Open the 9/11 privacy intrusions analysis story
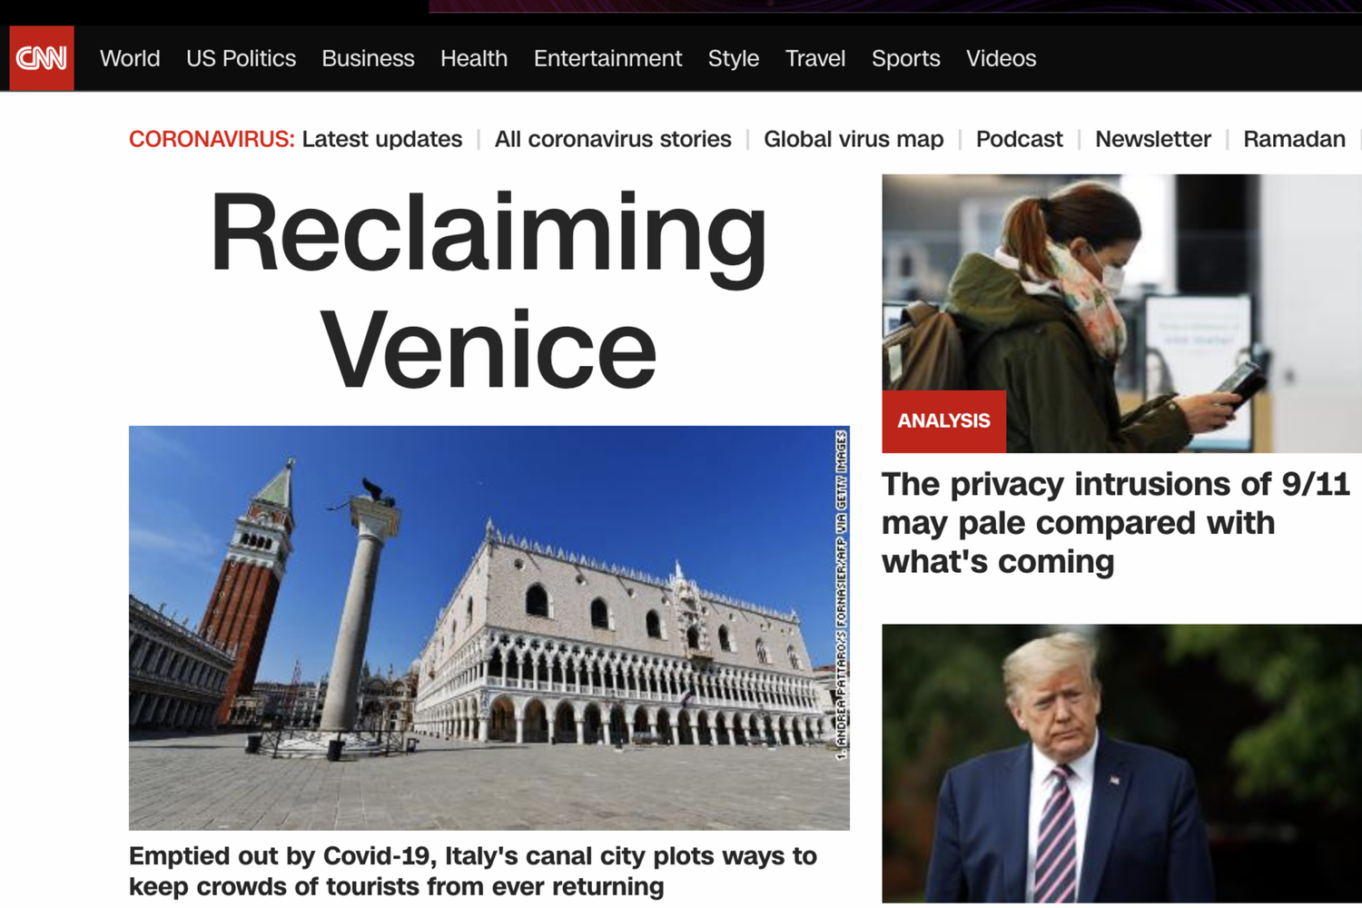Image resolution: width=1362 pixels, height=908 pixels. [1116, 523]
